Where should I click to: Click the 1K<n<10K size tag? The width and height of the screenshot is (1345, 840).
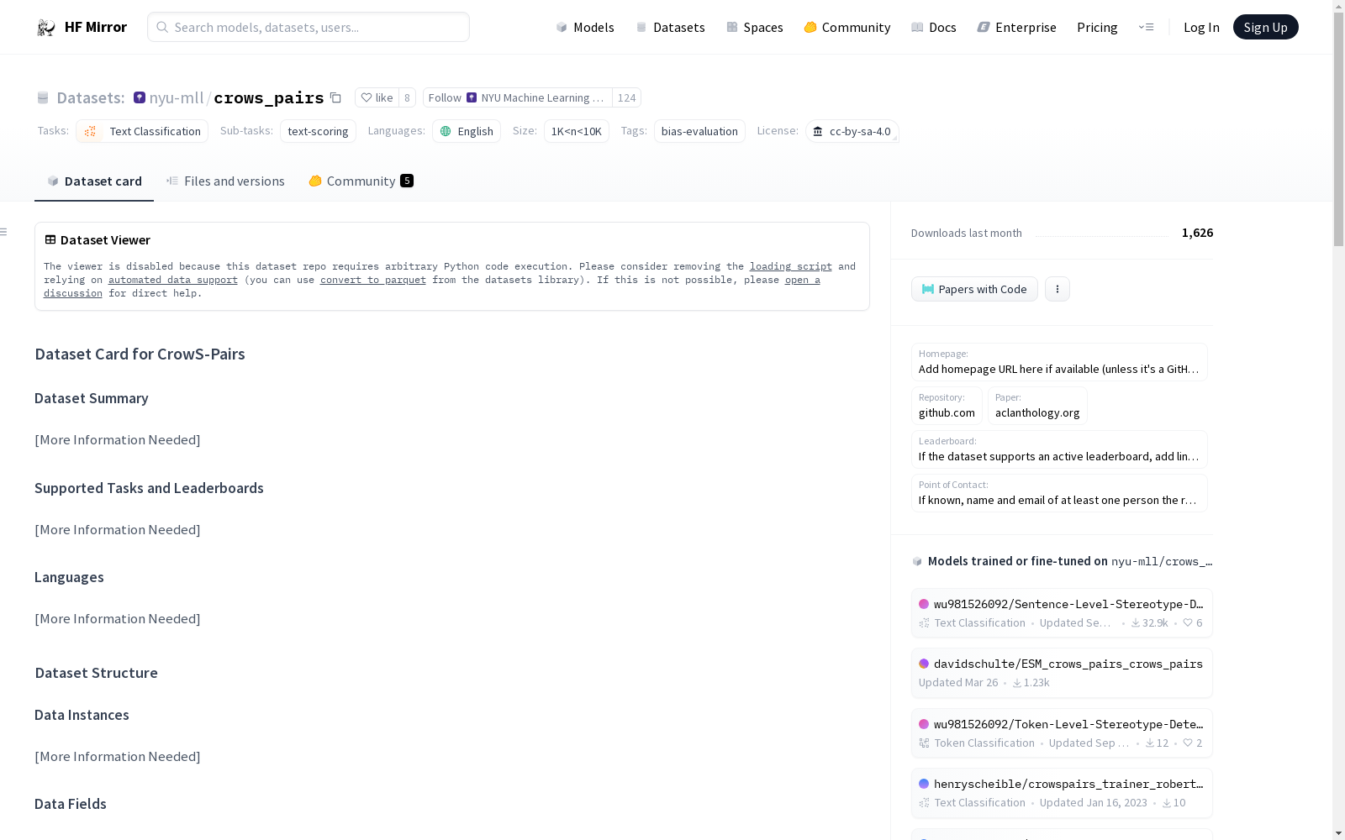(x=577, y=131)
